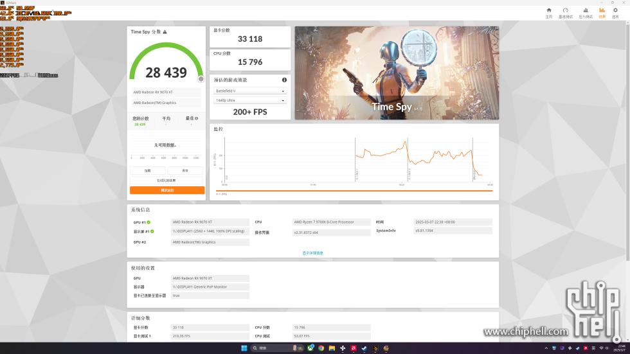Open the Benchmarks (基准测试) tab
This screenshot has height=354, width=630.
(565, 13)
